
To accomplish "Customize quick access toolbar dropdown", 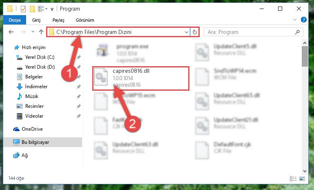I will [52, 9].
